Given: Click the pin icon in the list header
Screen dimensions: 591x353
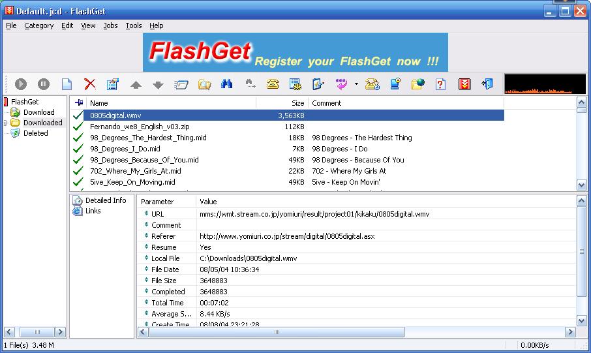Looking at the screenshot, I should pyautogui.click(x=79, y=102).
